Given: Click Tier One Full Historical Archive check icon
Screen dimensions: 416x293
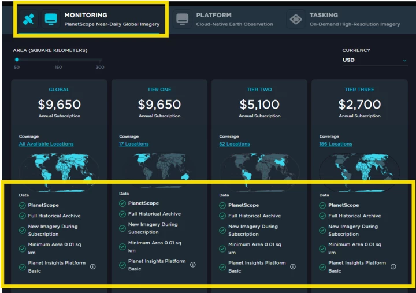Looking at the screenshot, I should click(x=122, y=214).
